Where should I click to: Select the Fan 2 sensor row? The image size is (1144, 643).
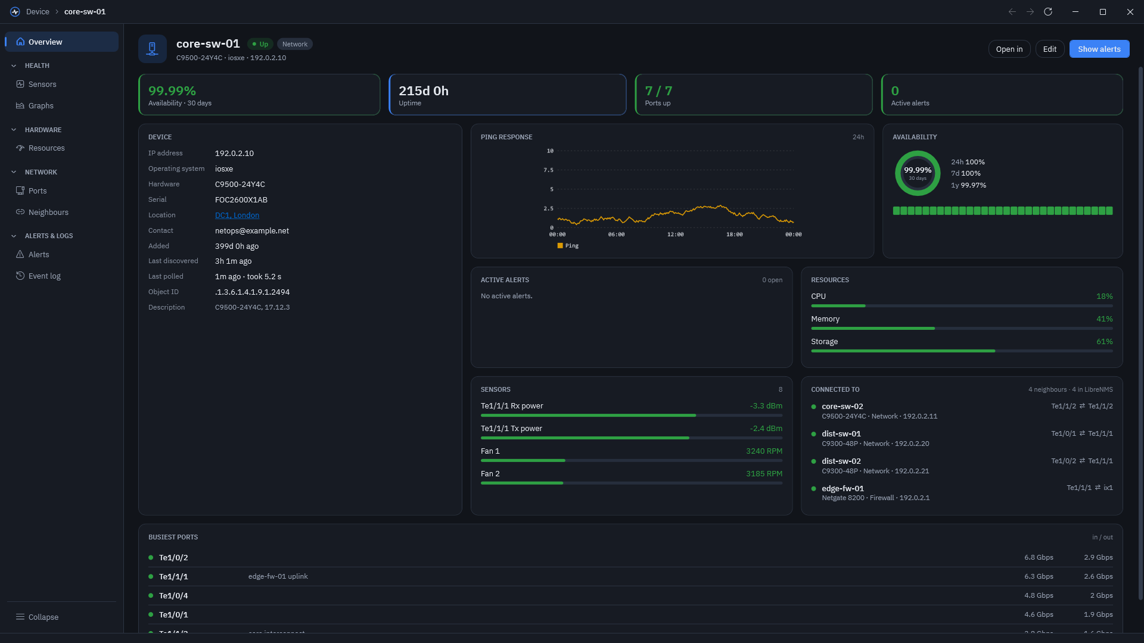click(x=632, y=477)
